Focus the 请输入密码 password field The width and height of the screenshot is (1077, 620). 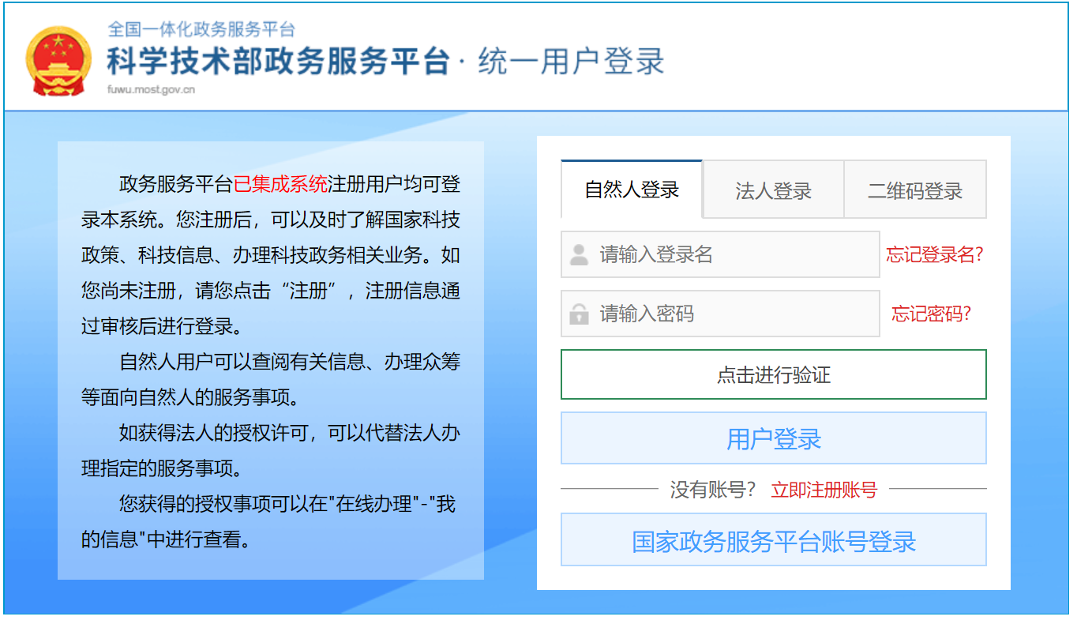(x=720, y=314)
